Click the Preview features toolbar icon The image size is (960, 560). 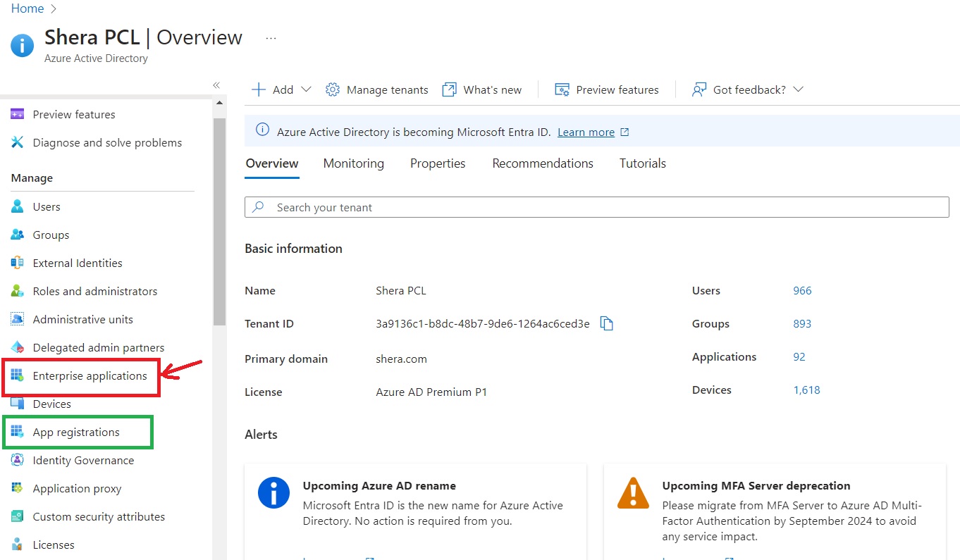[x=562, y=89]
